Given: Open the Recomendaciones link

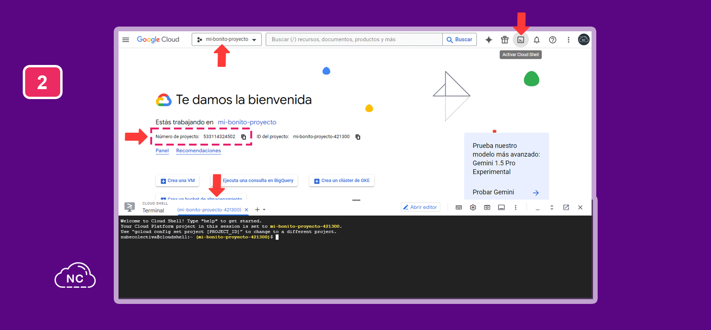Looking at the screenshot, I should pyautogui.click(x=199, y=151).
